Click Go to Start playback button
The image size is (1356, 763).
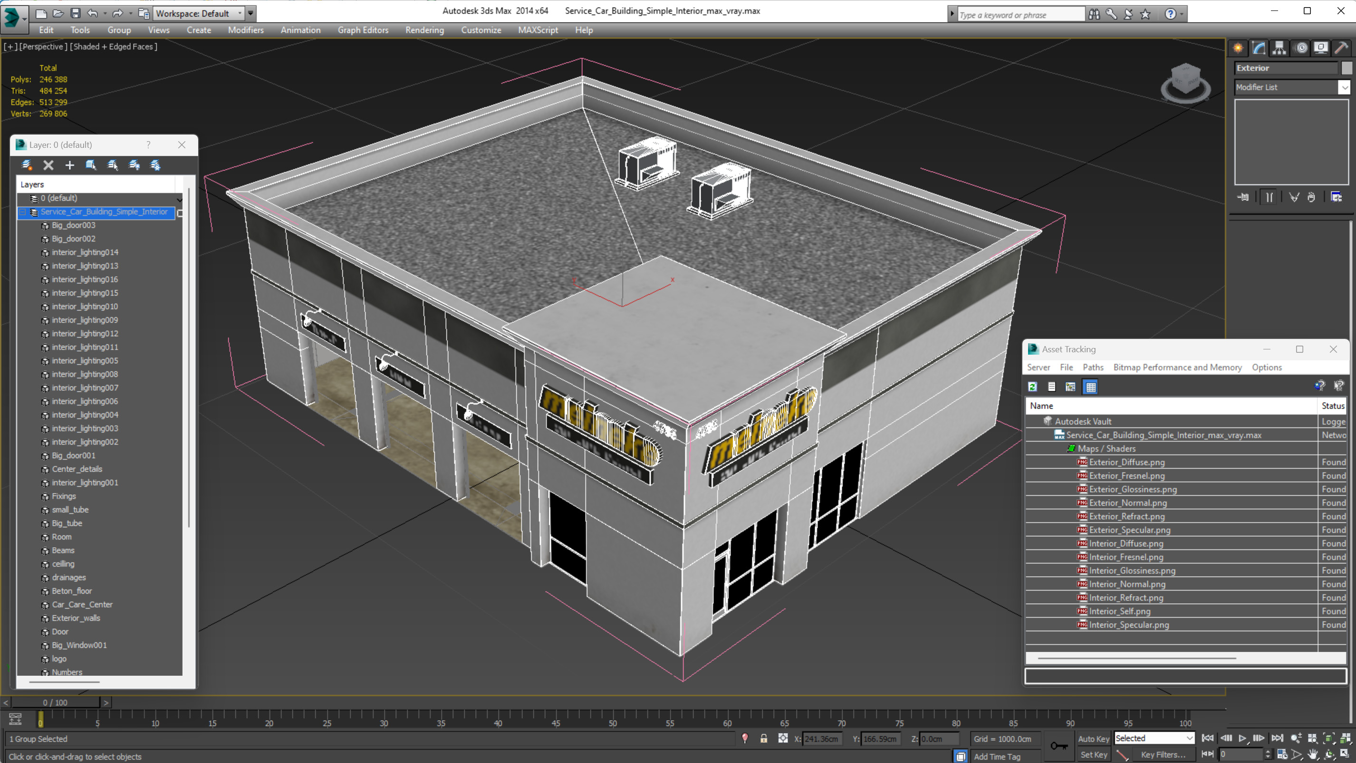(x=1208, y=738)
